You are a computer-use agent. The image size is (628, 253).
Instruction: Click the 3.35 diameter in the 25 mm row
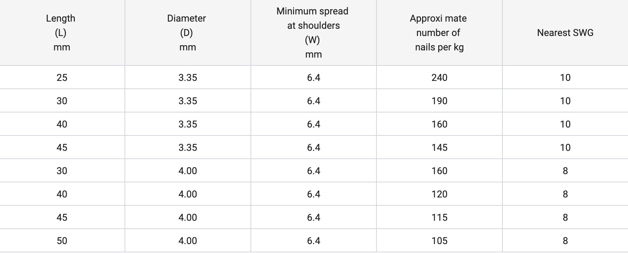coord(188,77)
